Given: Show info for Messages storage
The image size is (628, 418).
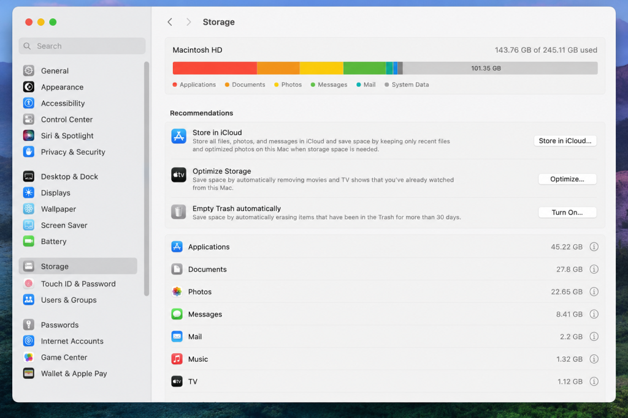Looking at the screenshot, I should [x=594, y=314].
